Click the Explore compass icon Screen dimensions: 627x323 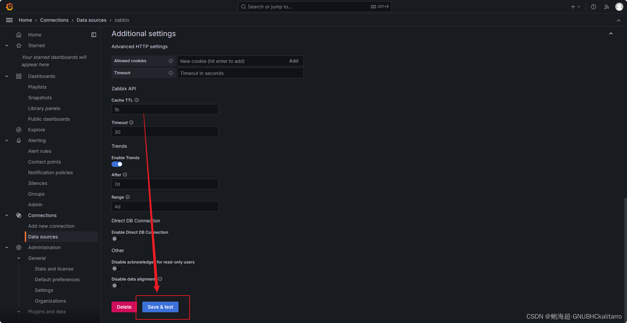coord(19,130)
